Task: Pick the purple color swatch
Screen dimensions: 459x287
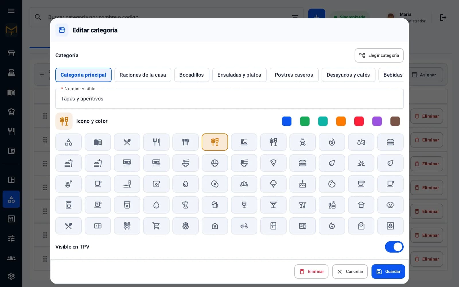Action: click(377, 121)
